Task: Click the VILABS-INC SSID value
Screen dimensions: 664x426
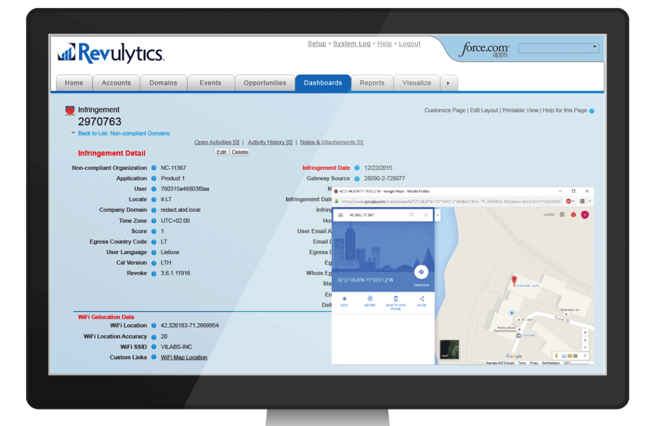Action: (x=176, y=347)
